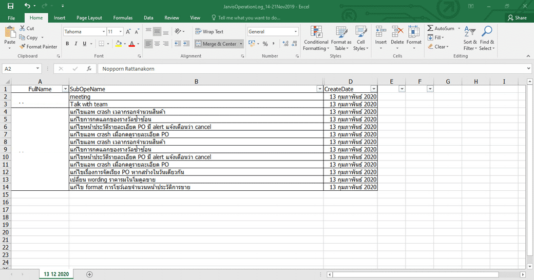Open the FullName column filter dropdown
The image size is (534, 280).
(x=65, y=89)
